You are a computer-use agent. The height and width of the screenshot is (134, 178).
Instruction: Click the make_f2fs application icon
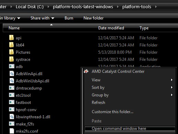[12, 124]
